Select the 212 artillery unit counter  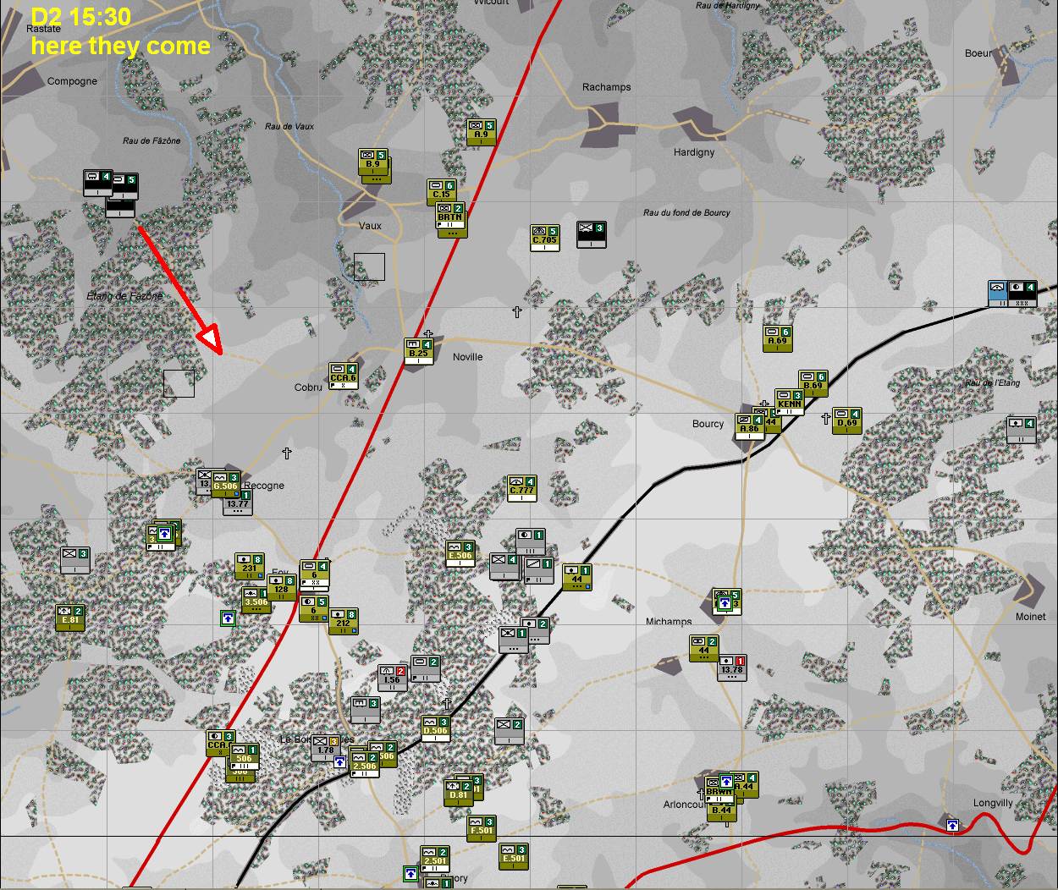pyautogui.click(x=343, y=621)
